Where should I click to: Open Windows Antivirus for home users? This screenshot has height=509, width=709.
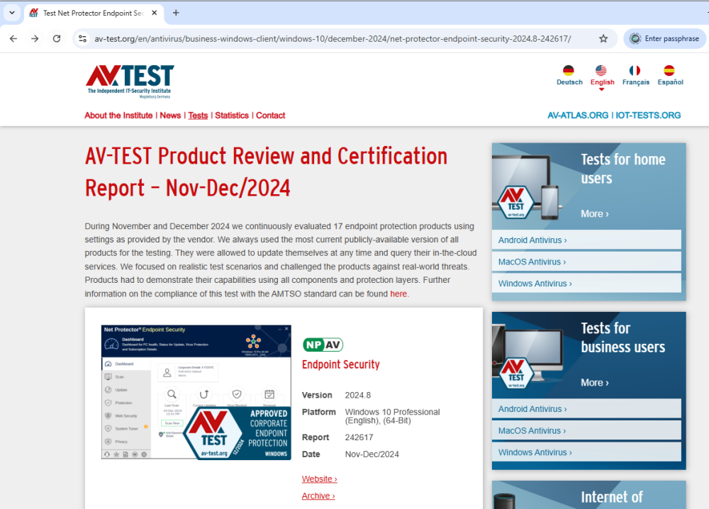click(586, 284)
